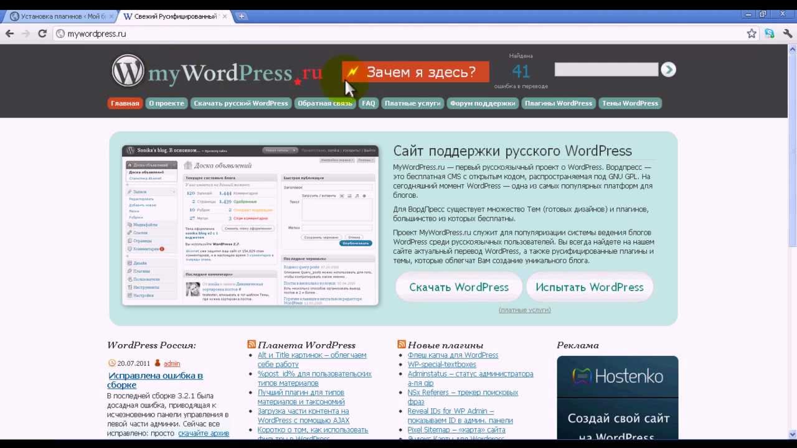Click the RSS icon next to Планета WordPress
Image resolution: width=797 pixels, height=448 pixels.
(x=252, y=345)
